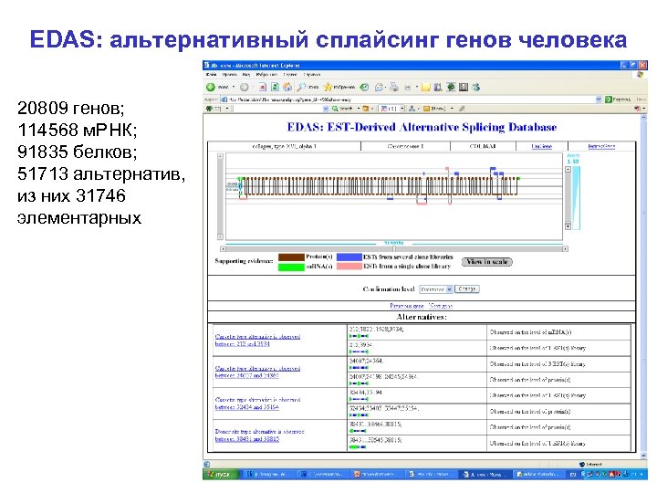This screenshot has height=493, width=657.
Task: Expand the address bar URL dropdown
Action: pos(599,100)
